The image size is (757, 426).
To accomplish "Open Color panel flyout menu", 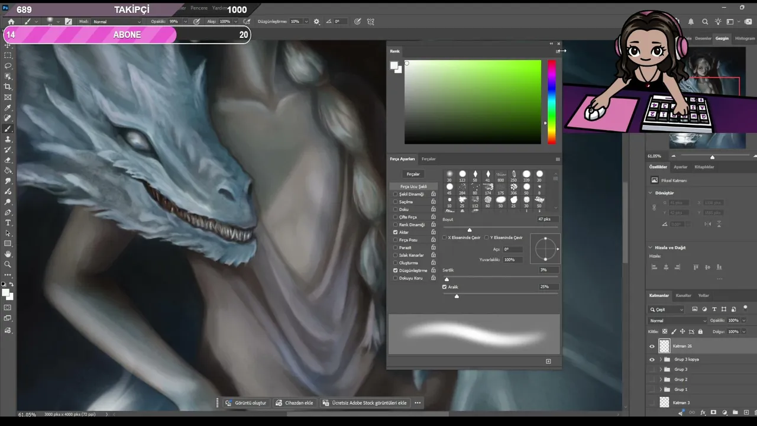I will point(558,51).
